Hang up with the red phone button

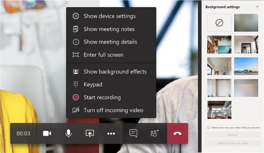(x=177, y=134)
